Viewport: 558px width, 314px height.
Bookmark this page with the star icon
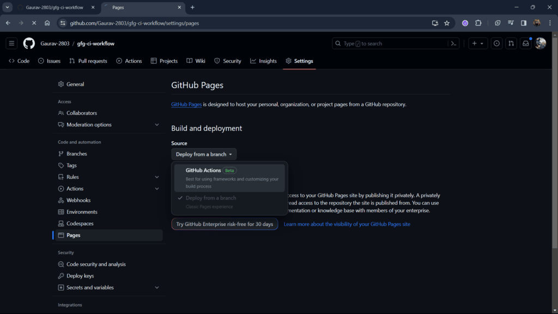click(447, 23)
